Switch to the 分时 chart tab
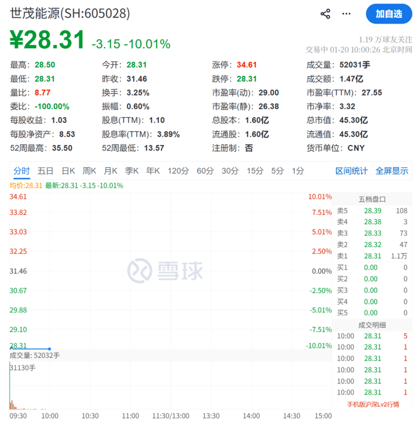This screenshot has width=413, height=423. [22, 171]
